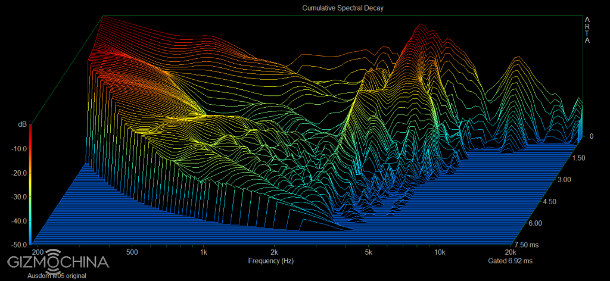Select the 0 time axis label
Image resolution: width=610 pixels, height=281 pixels.
pyautogui.click(x=591, y=136)
